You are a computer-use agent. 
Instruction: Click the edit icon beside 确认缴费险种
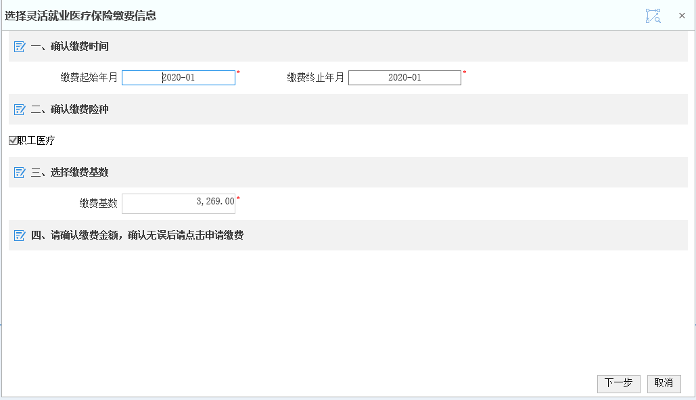[20, 110]
